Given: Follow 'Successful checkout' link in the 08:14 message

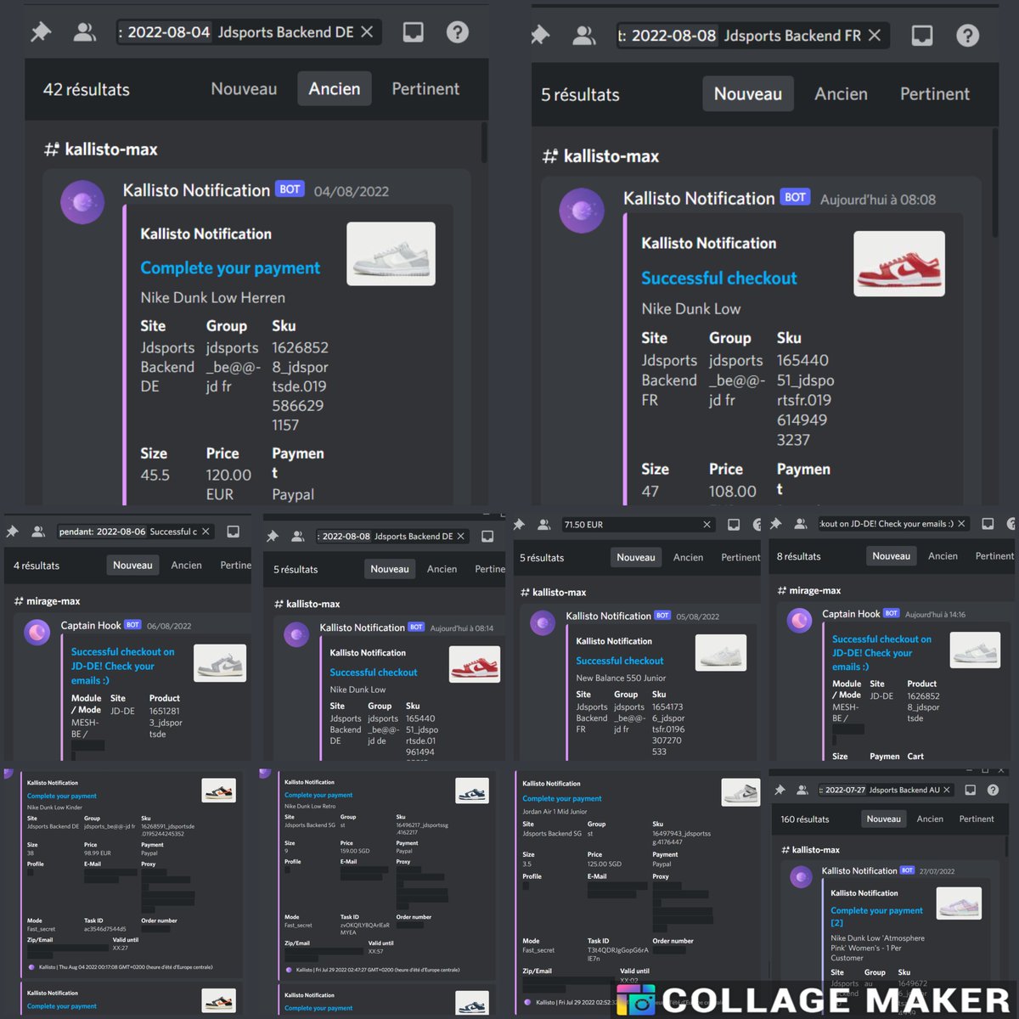Looking at the screenshot, I should tap(374, 672).
